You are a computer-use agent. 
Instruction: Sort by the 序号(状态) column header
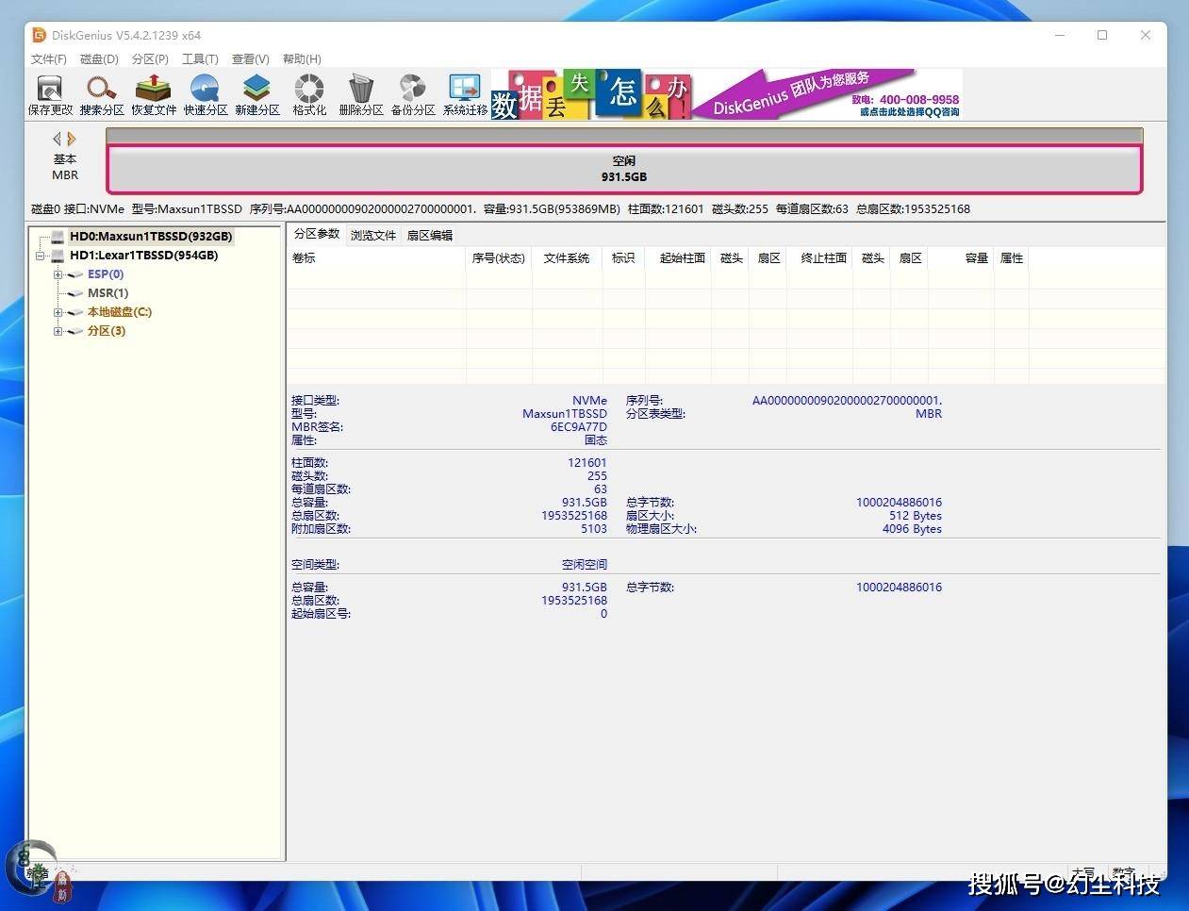point(499,258)
